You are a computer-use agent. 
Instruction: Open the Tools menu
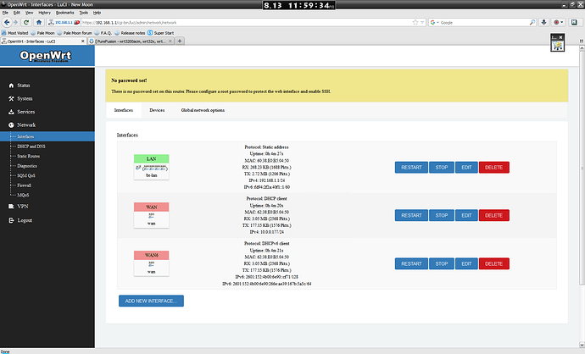coord(84,13)
